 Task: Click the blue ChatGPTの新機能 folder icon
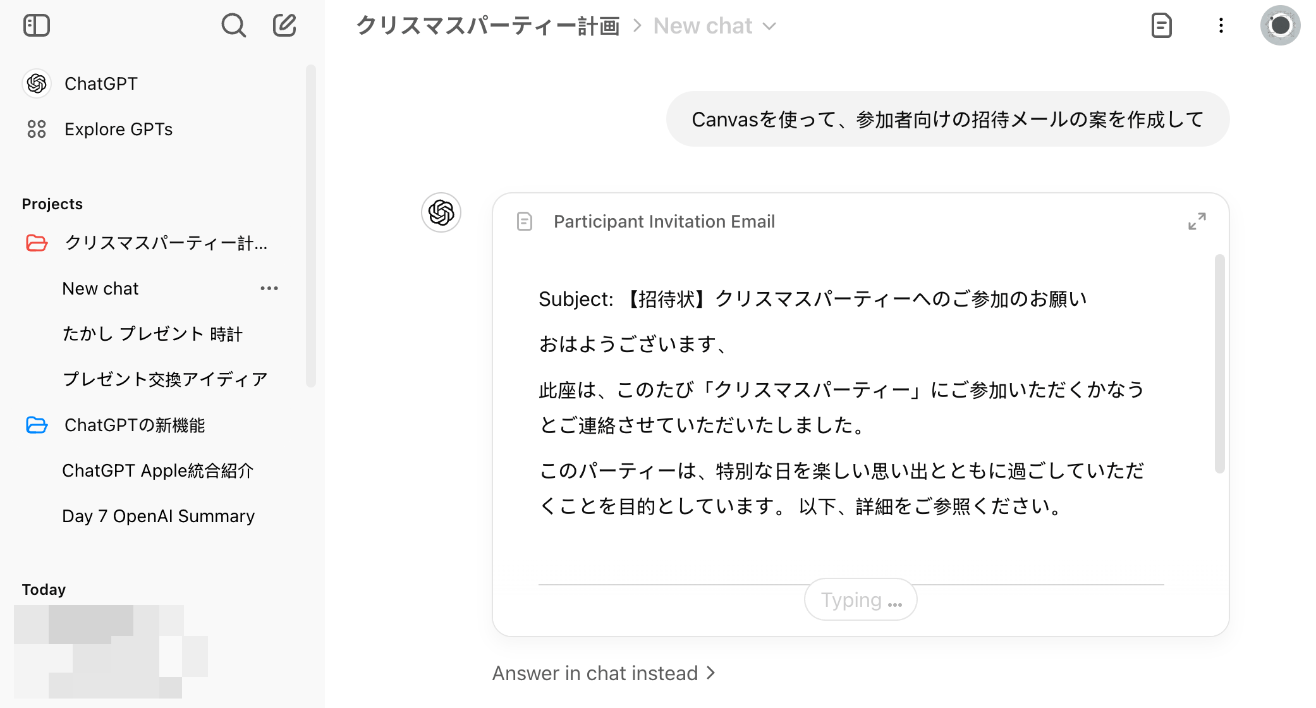[37, 425]
